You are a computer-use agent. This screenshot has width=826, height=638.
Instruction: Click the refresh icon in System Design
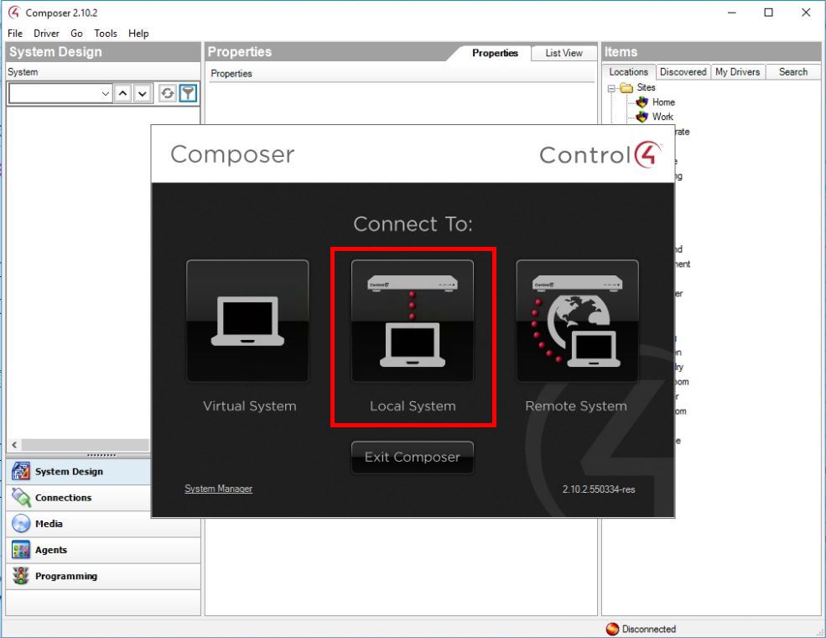tap(168, 93)
